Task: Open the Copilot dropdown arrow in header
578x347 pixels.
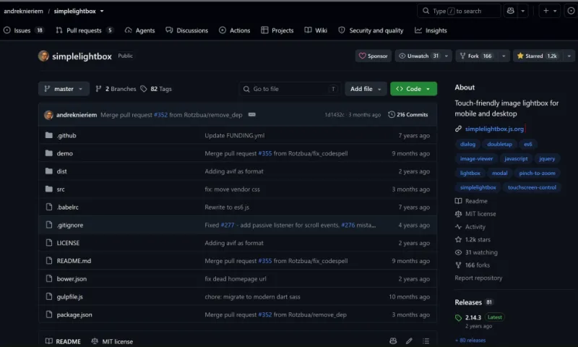Action: coord(522,11)
